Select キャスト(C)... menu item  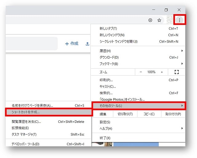(138, 87)
